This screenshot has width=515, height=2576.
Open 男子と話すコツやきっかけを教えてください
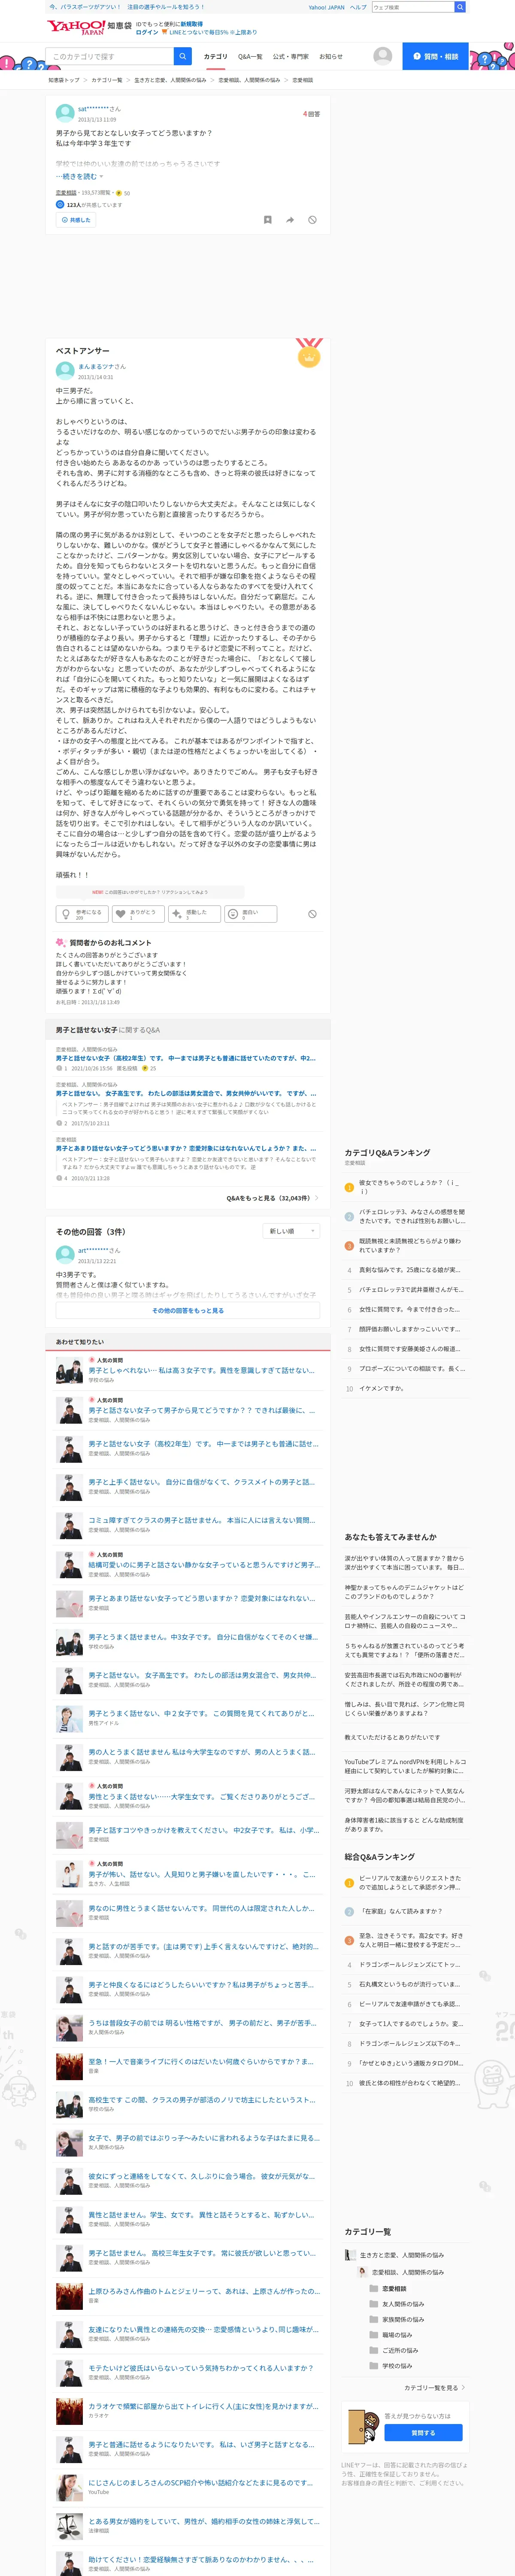pyautogui.click(x=203, y=1830)
